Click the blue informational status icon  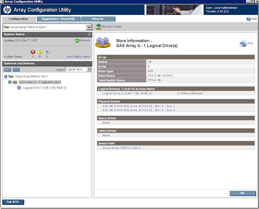click(47, 52)
